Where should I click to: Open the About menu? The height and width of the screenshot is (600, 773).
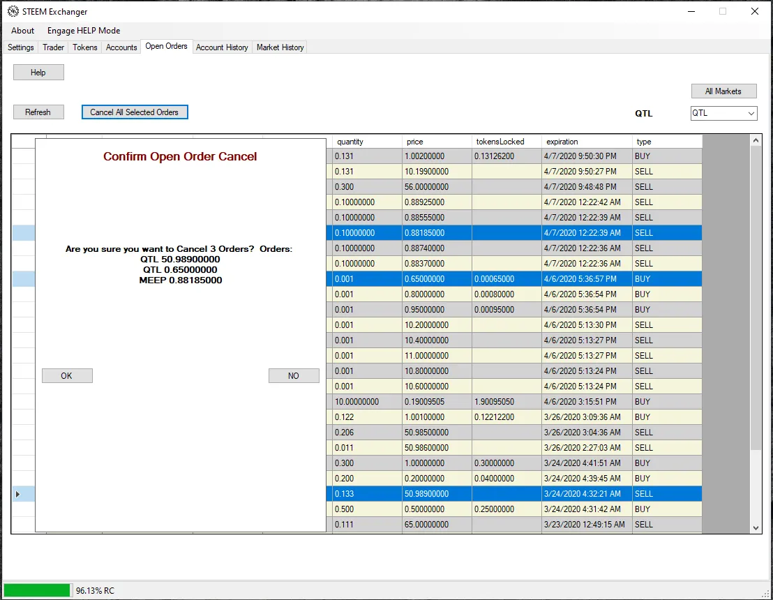point(23,31)
